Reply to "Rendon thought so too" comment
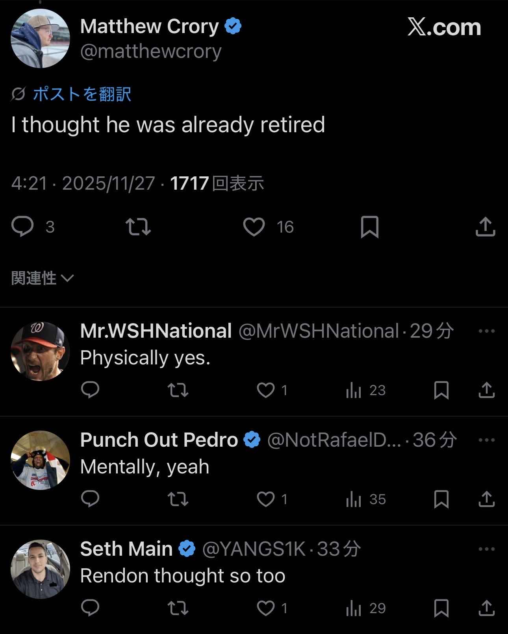The height and width of the screenshot is (634, 508). coord(90,608)
